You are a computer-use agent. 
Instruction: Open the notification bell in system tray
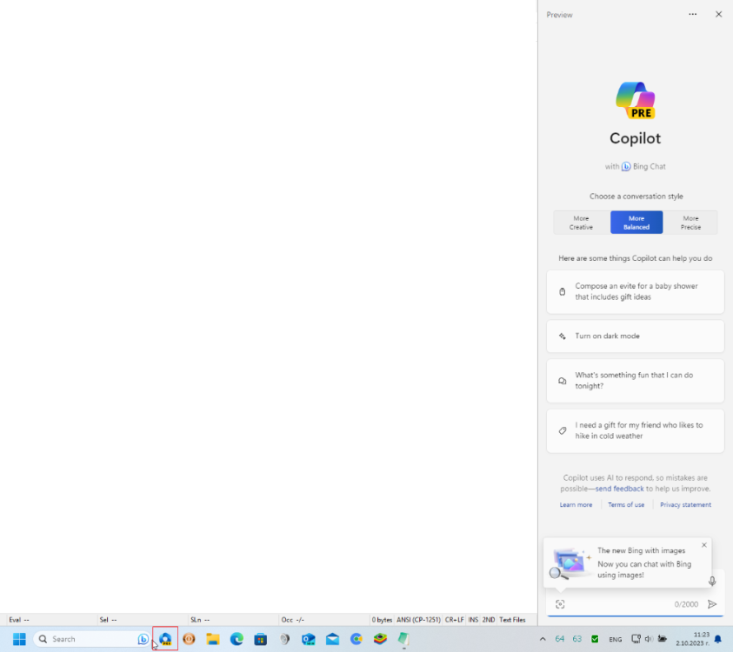717,639
